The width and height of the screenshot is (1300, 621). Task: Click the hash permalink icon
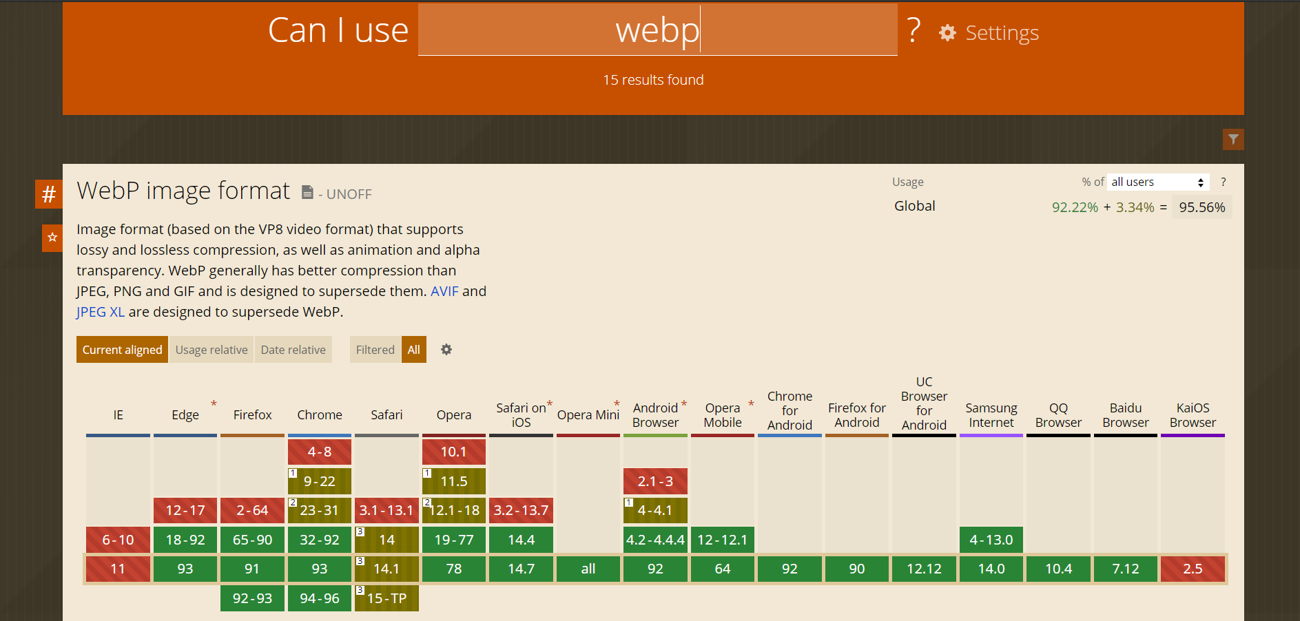[49, 194]
